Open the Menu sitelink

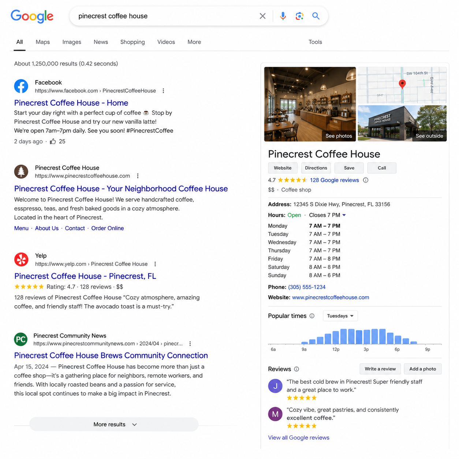coord(21,228)
